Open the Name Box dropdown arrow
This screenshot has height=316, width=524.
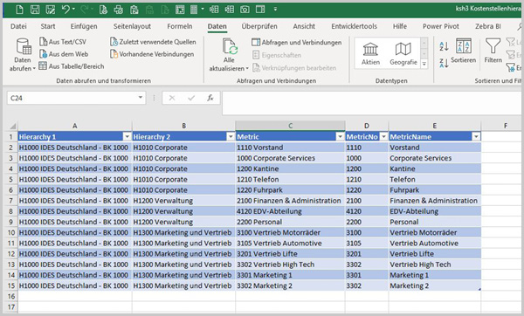click(x=141, y=98)
